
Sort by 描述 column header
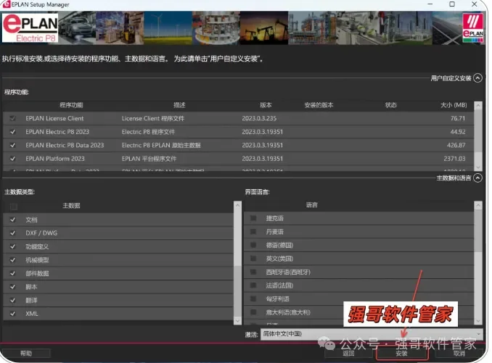pos(179,105)
